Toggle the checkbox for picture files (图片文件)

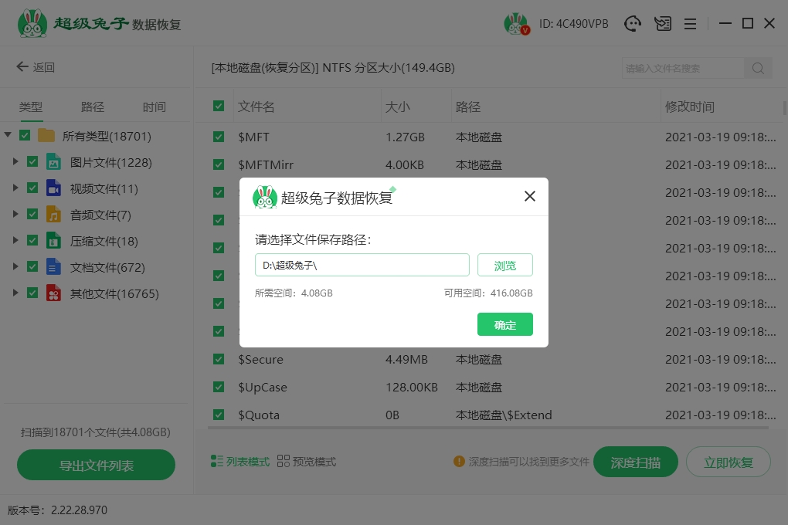coord(32,162)
